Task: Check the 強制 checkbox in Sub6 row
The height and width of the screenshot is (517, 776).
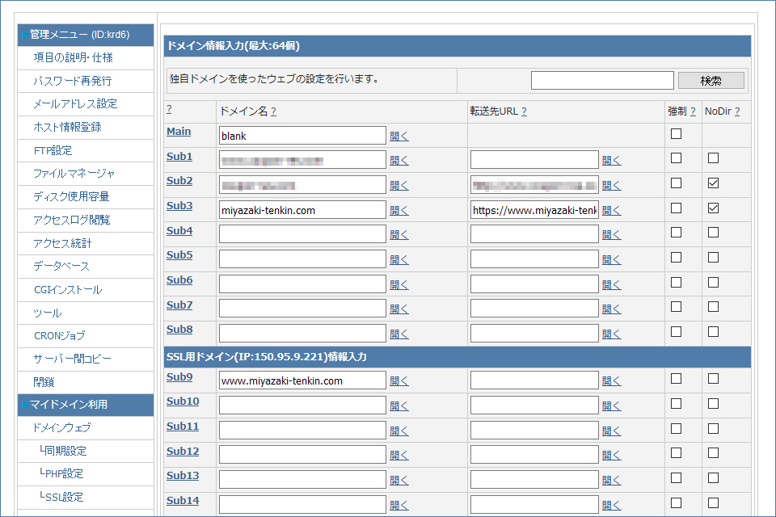Action: point(676,282)
